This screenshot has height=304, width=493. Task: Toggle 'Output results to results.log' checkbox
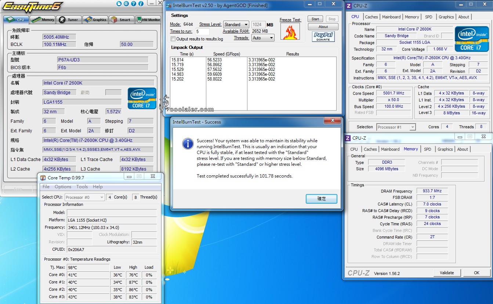173,39
